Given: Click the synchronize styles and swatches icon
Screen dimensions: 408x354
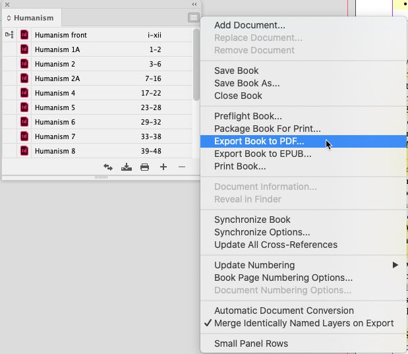Looking at the screenshot, I should coord(108,167).
